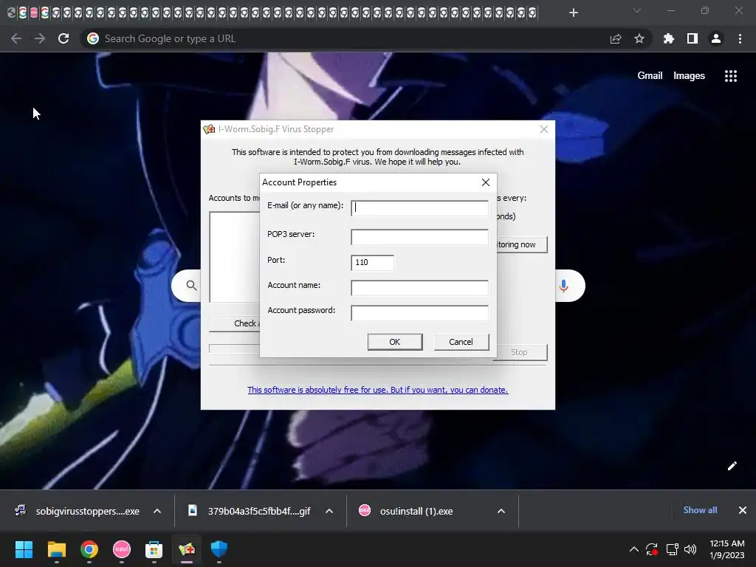Viewport: 756px width, 567px height.
Task: Open Microsoft Store from taskbar
Action: click(154, 549)
